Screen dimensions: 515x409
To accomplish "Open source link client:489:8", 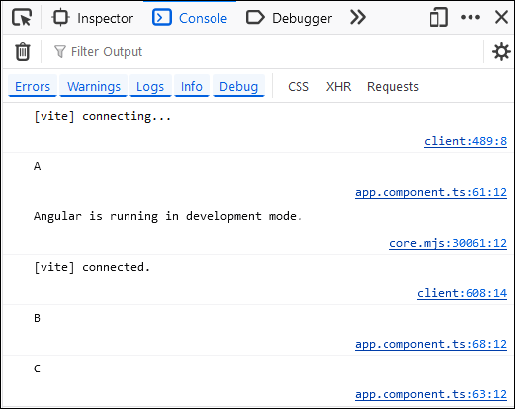I will (x=466, y=141).
